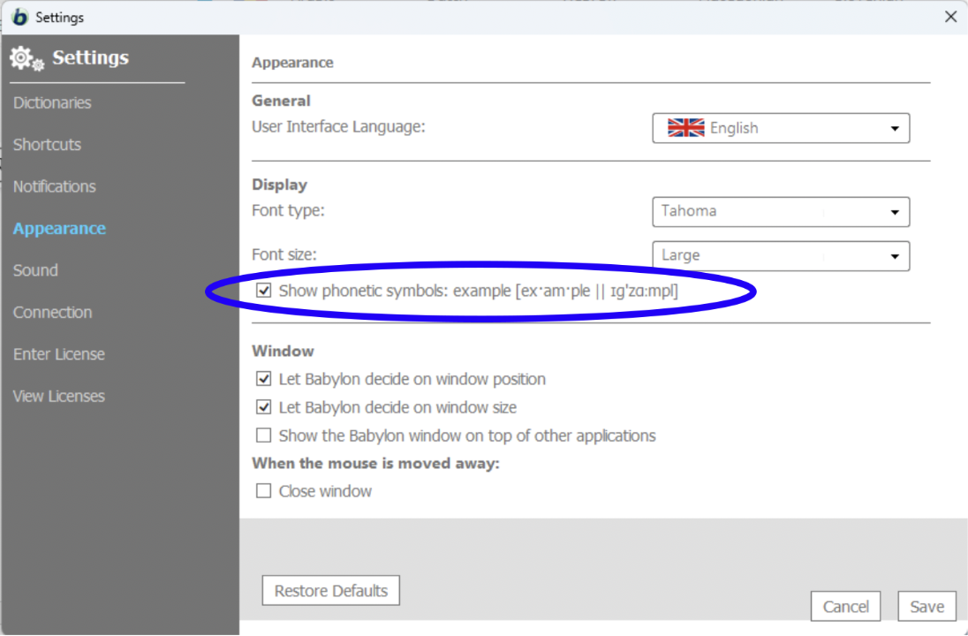
Task: Click the 'Font size:' label
Action: (x=284, y=254)
